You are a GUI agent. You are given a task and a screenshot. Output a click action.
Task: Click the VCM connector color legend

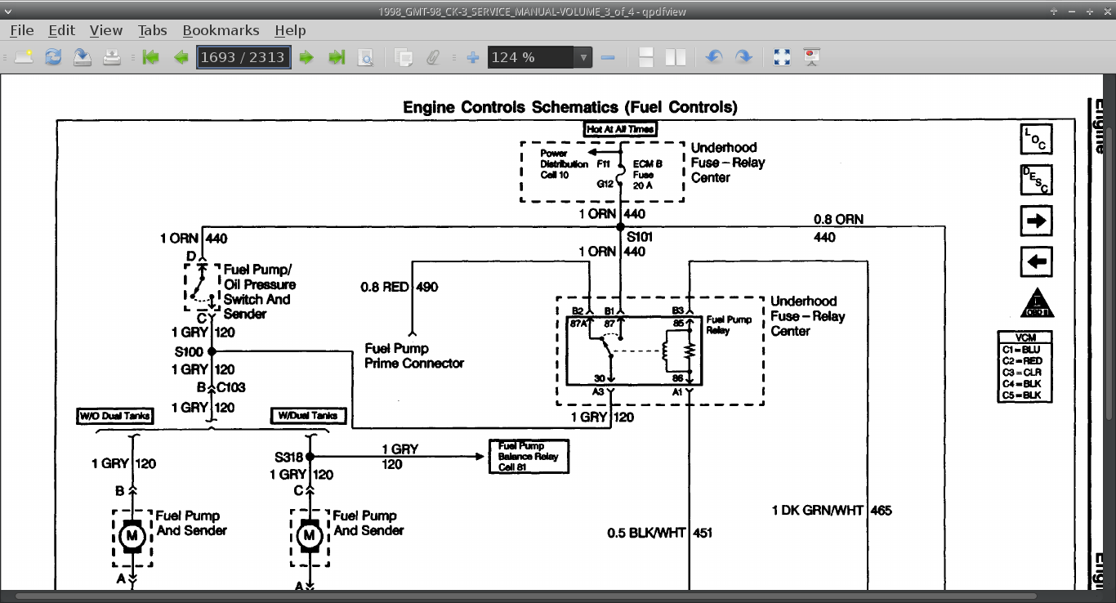[1024, 366]
